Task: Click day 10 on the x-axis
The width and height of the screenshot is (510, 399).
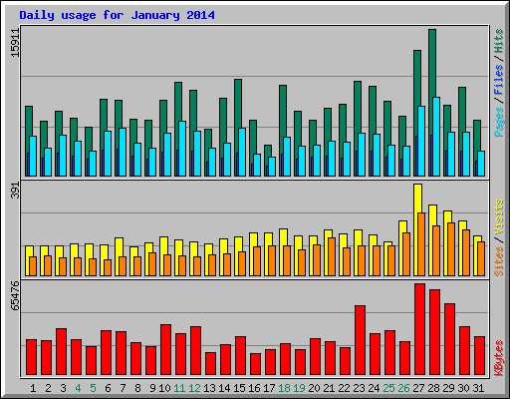Action: (164, 388)
